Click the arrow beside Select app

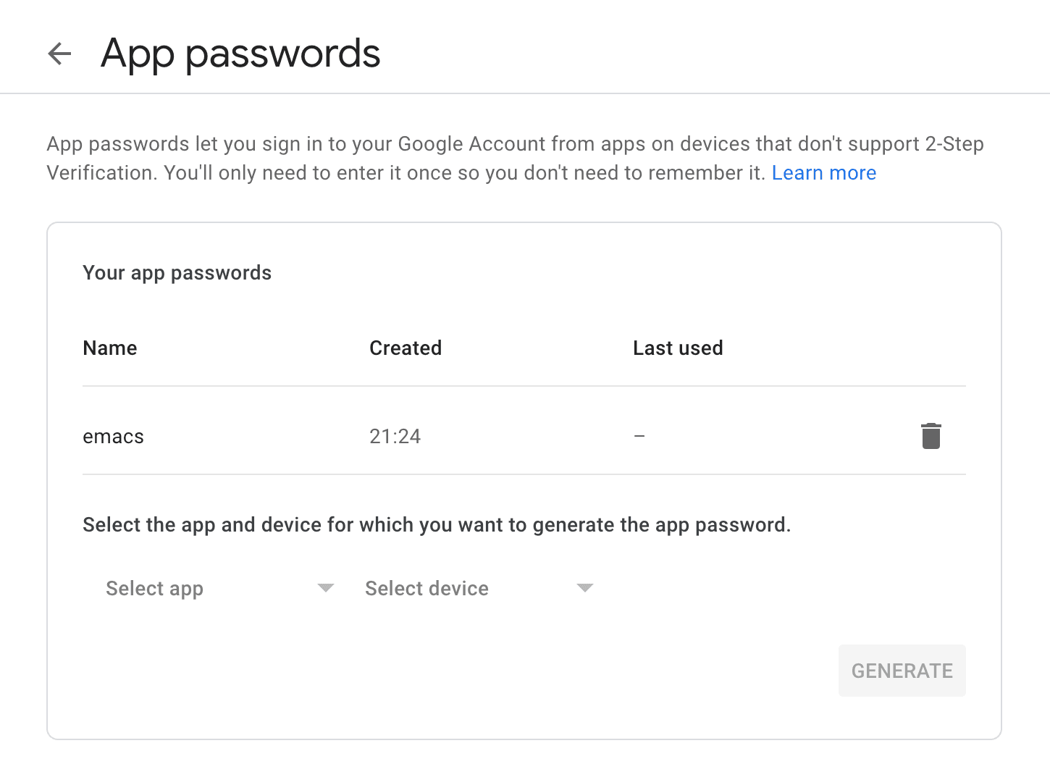click(x=326, y=588)
